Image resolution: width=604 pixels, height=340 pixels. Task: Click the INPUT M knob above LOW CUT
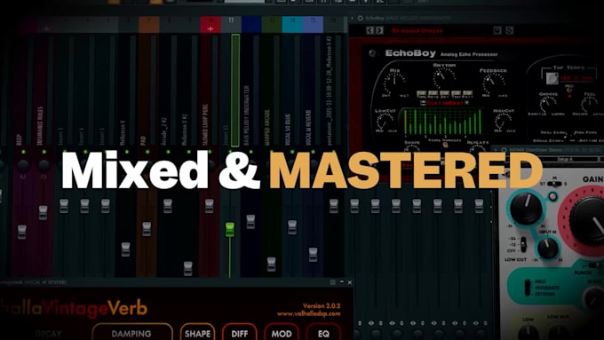(x=547, y=248)
